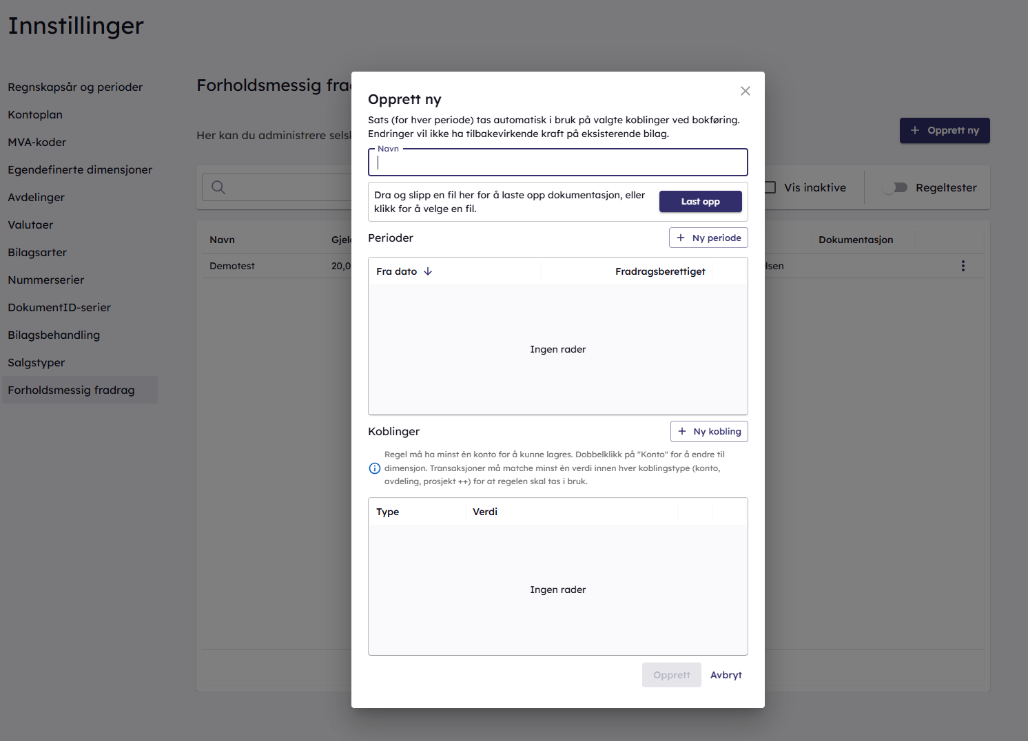The width and height of the screenshot is (1028, 741).
Task: Go to Kontoplan in sidebar
Action: (35, 114)
